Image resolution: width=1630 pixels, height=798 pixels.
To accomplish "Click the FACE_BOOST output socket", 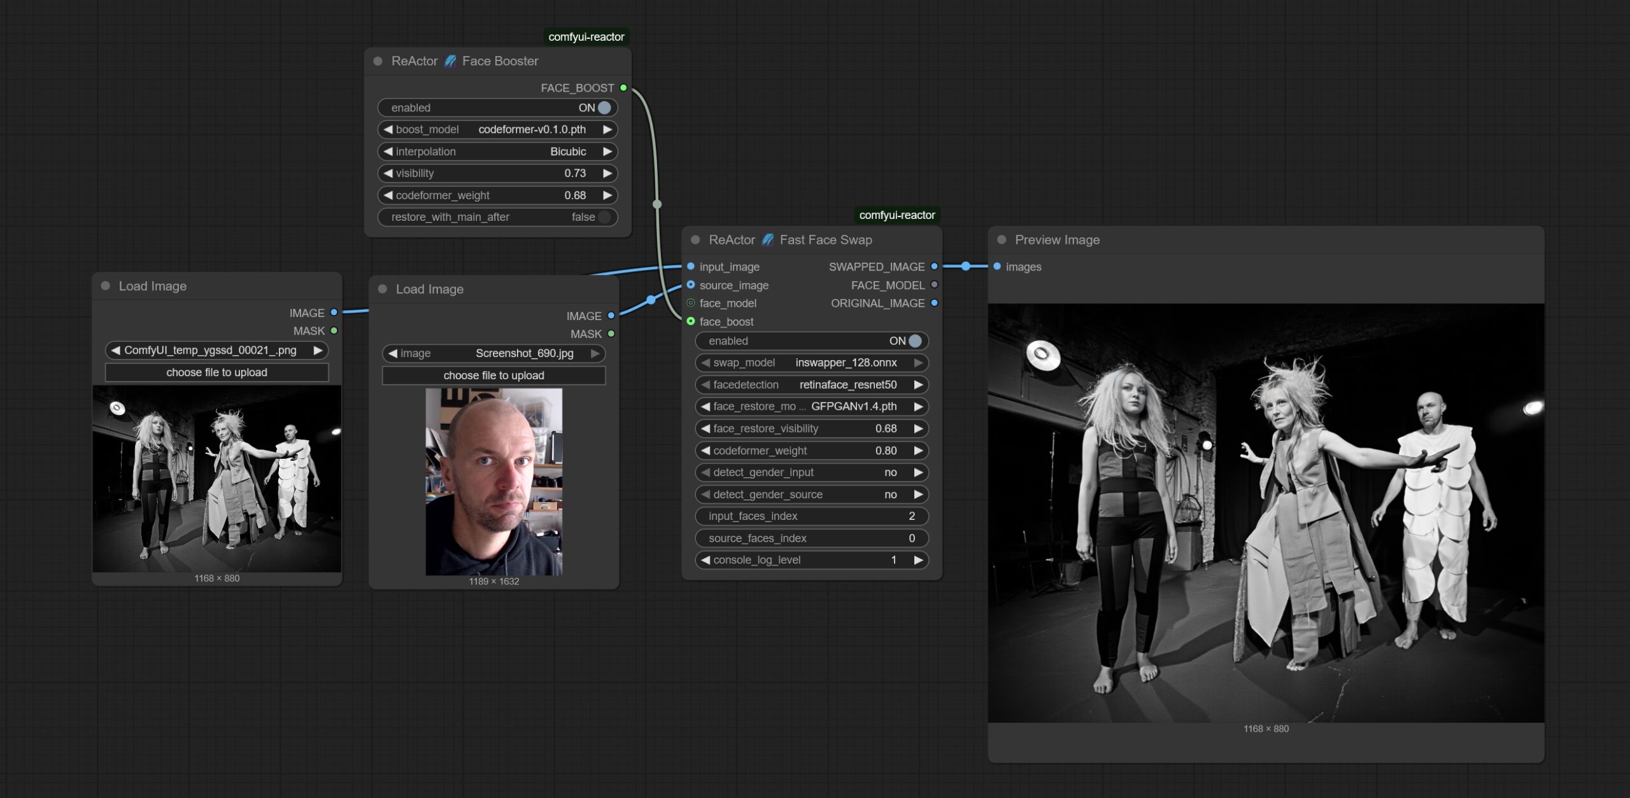I will click(623, 88).
